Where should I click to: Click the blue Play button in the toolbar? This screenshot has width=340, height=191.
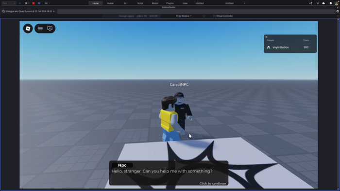(x=20, y=3)
